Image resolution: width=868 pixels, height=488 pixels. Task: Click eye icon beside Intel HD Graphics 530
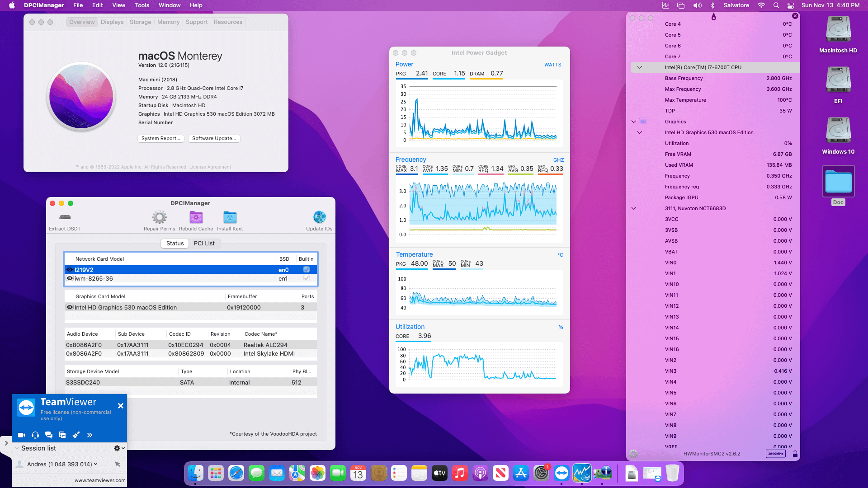tap(70, 307)
